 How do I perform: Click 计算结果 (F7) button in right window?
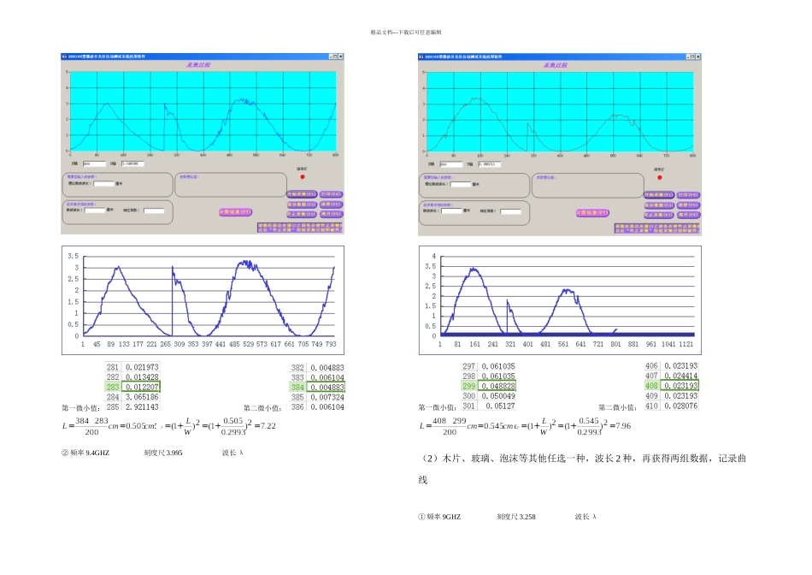(593, 212)
